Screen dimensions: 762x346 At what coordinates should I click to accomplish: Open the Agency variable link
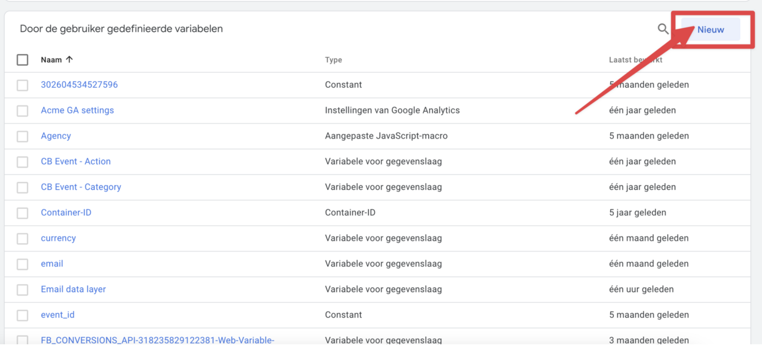point(56,136)
